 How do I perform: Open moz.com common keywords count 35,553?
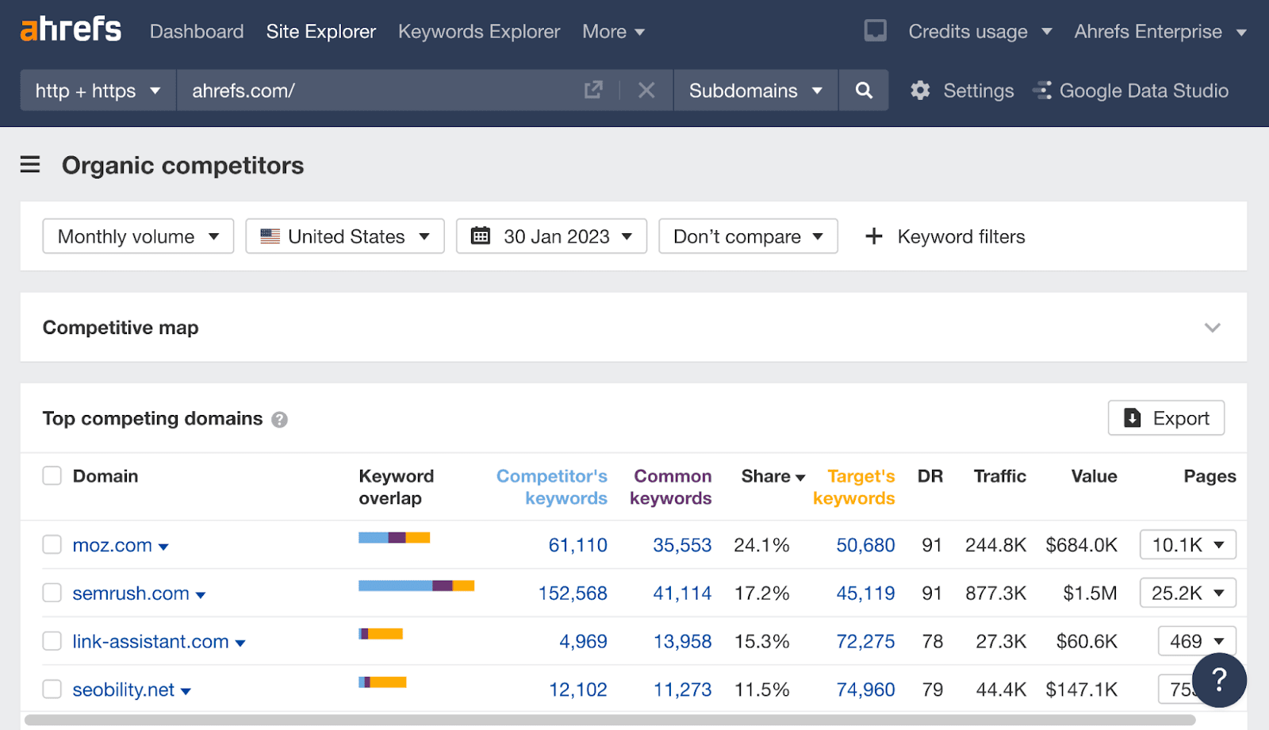682,544
